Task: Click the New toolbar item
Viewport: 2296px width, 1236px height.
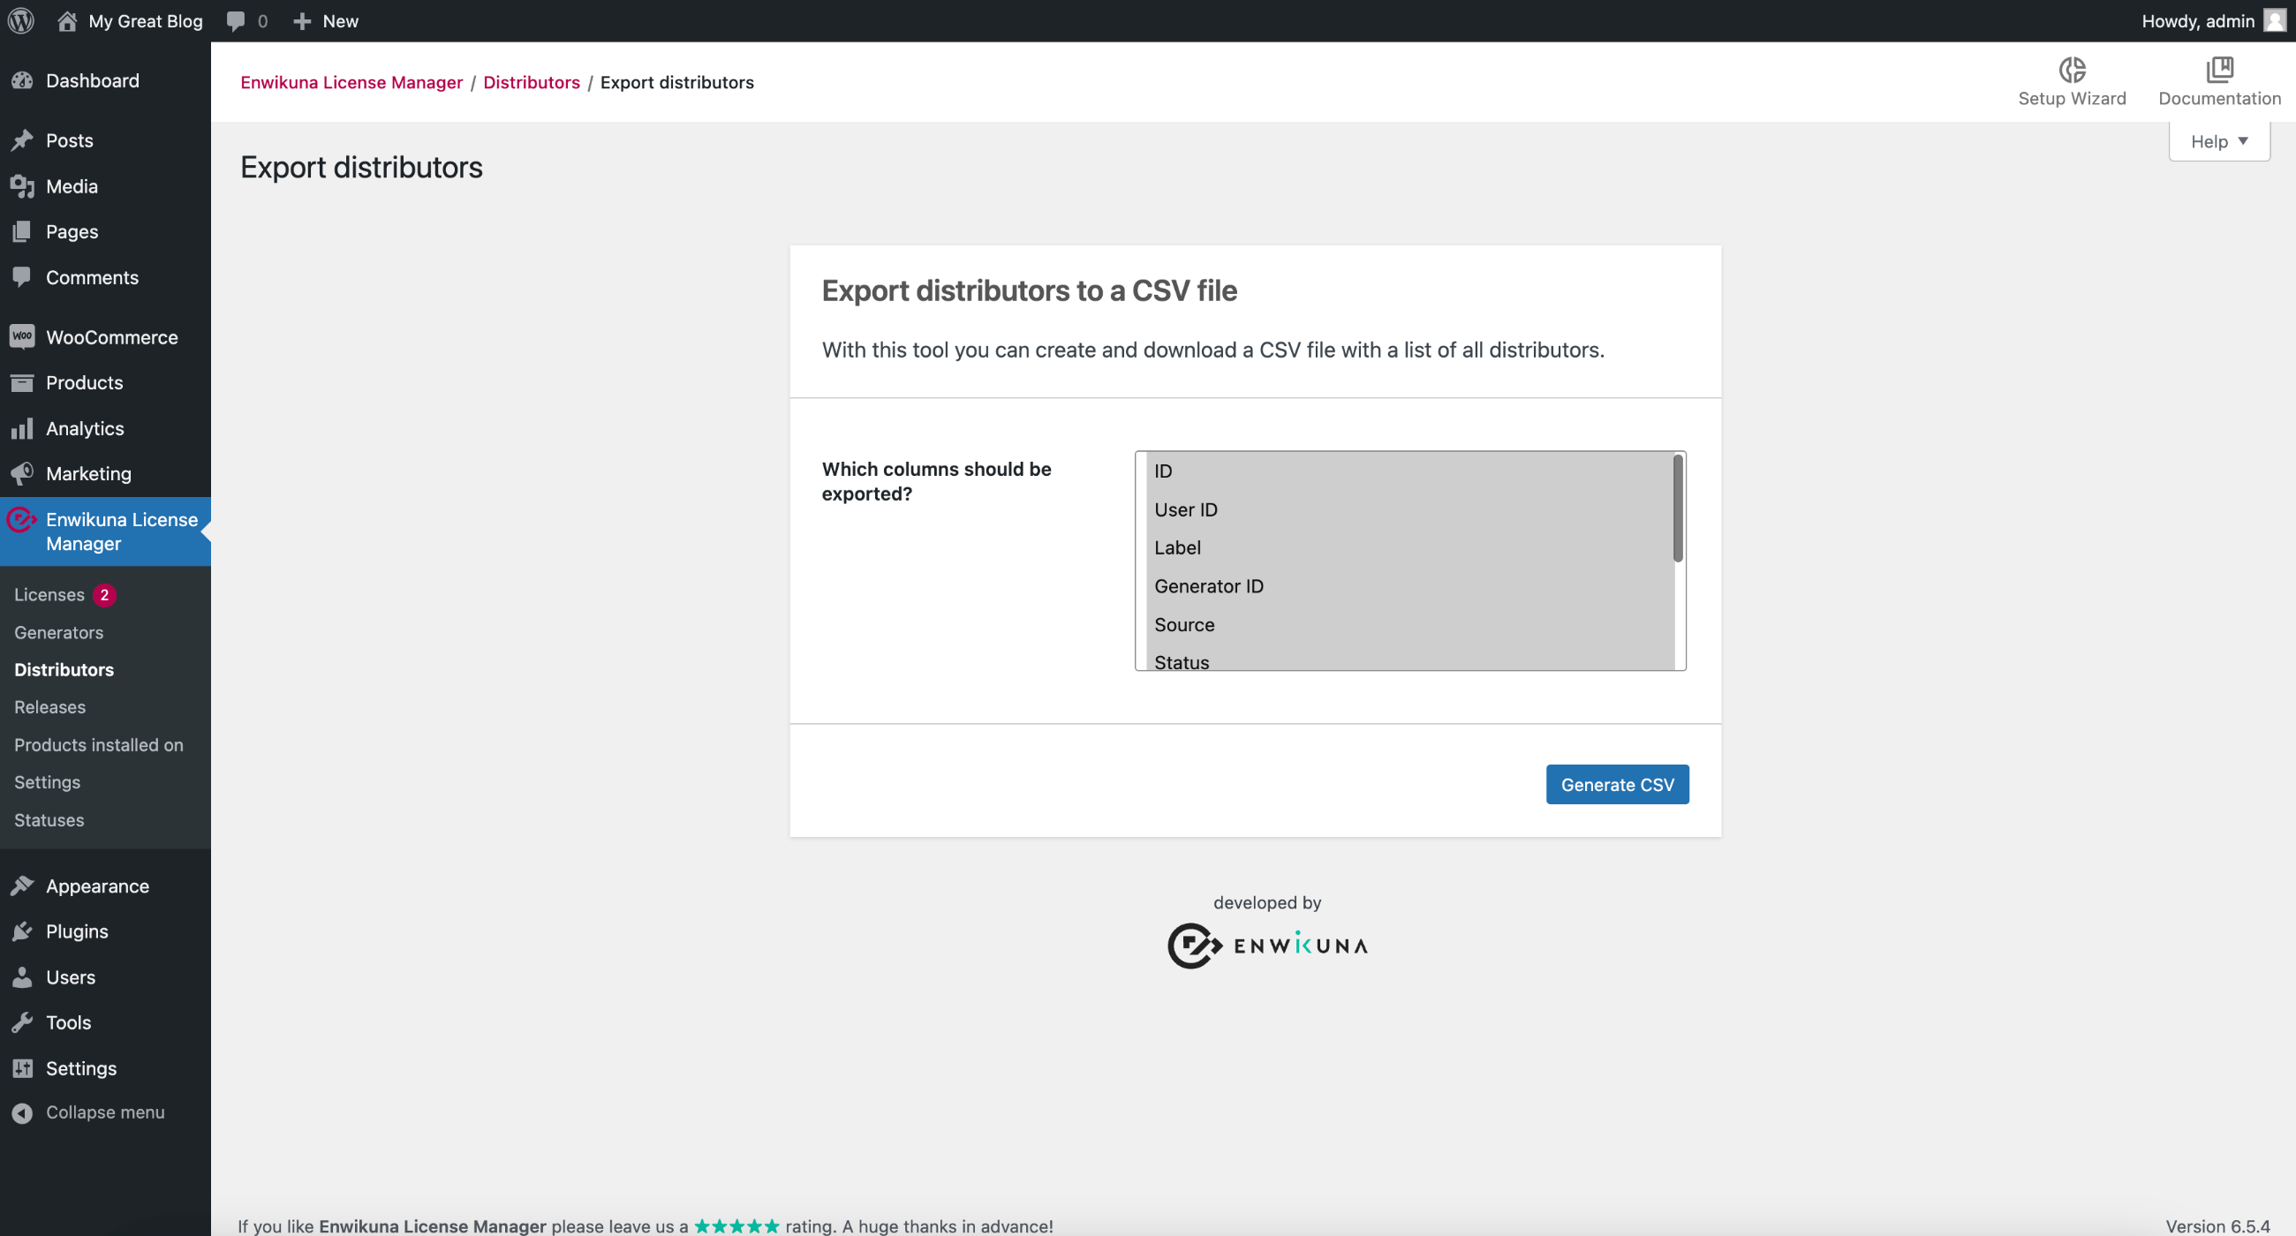Action: click(326, 19)
